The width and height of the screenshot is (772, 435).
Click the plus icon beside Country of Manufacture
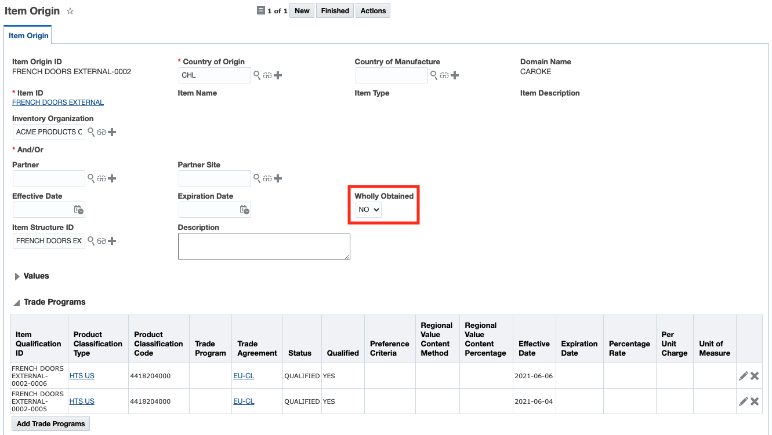tap(455, 75)
